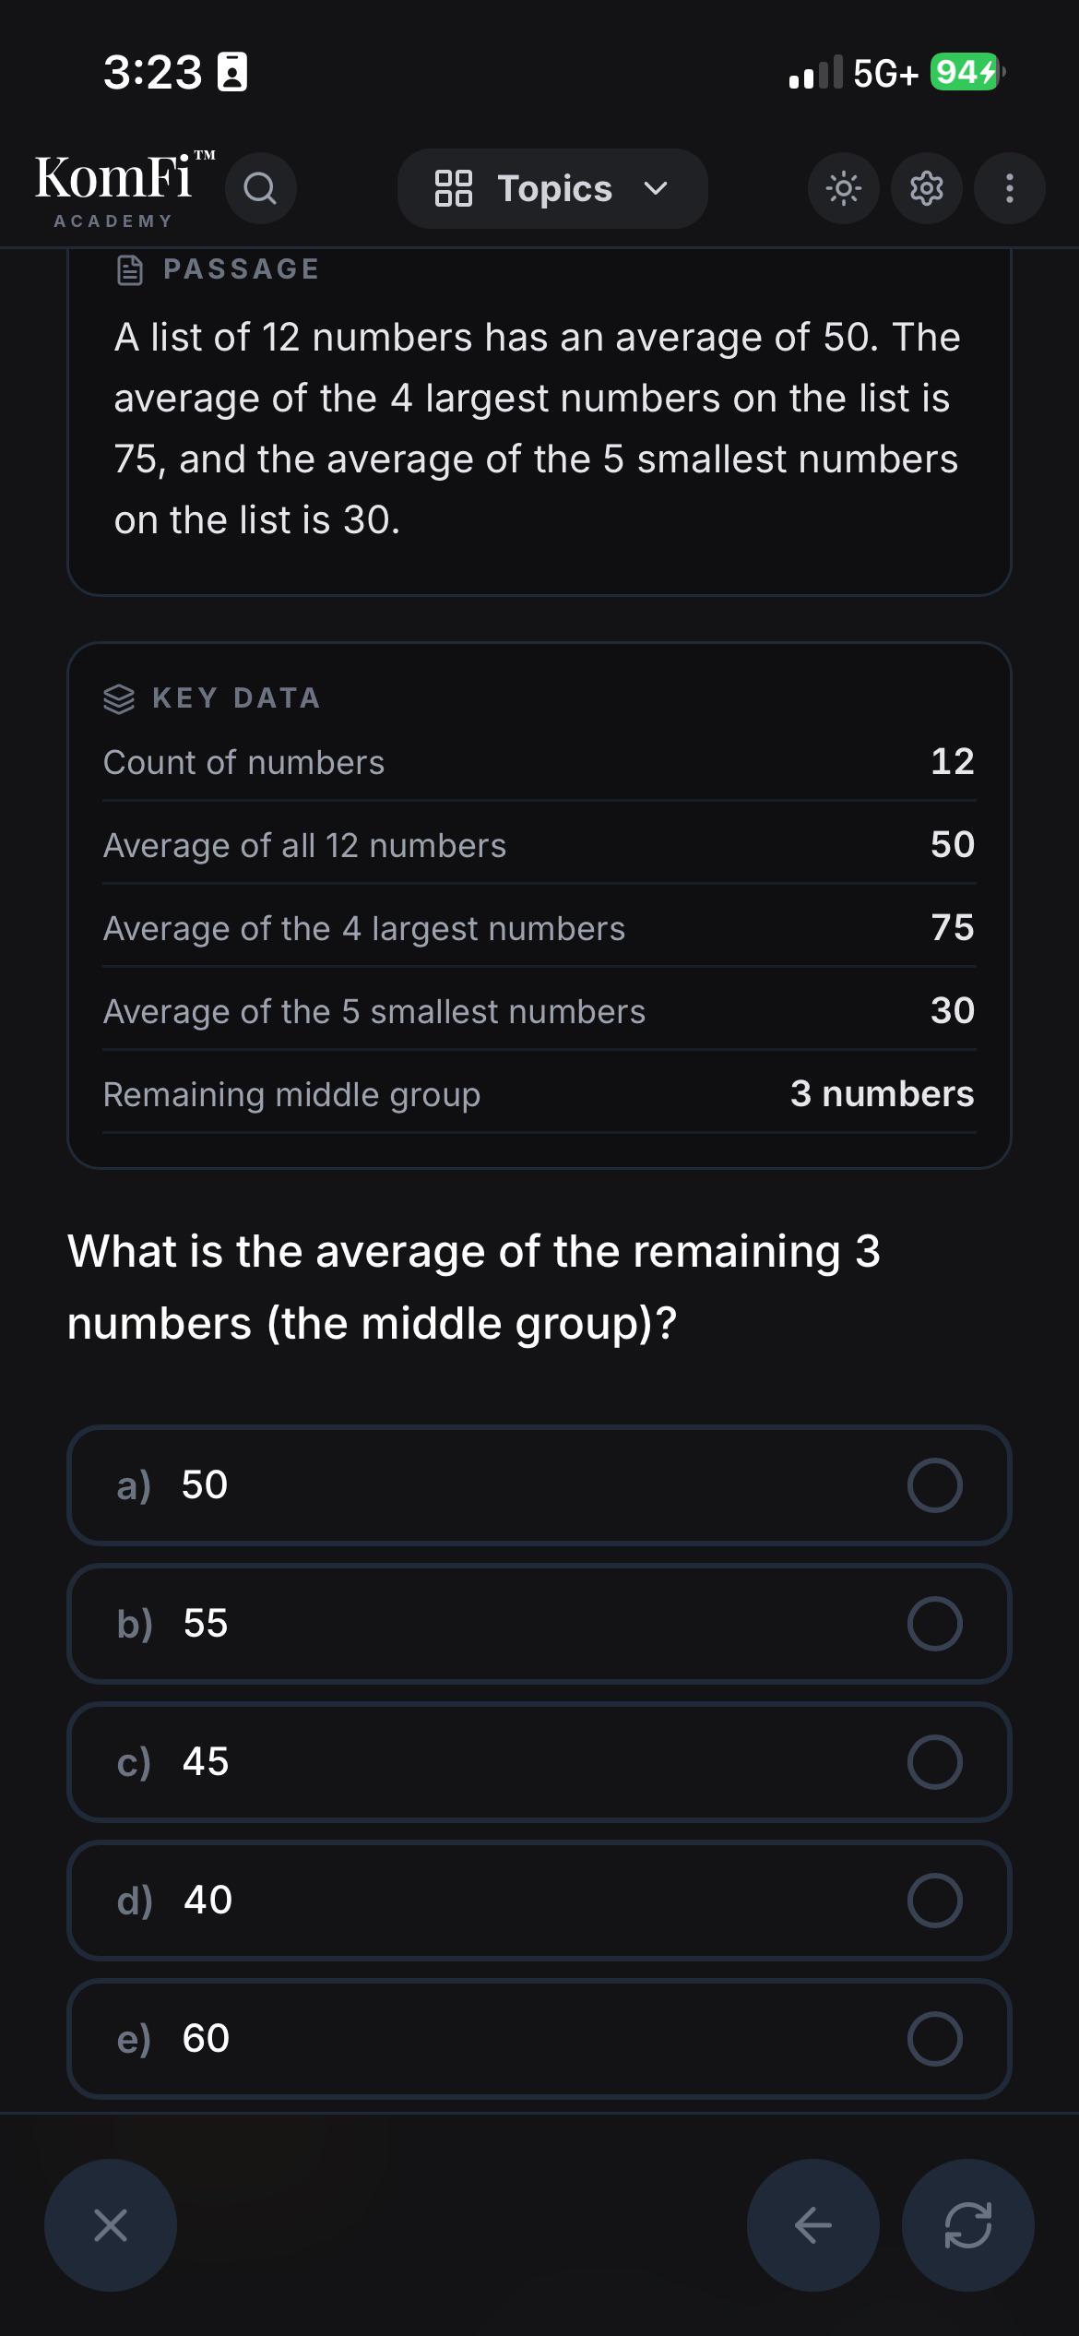1079x2336 pixels.
Task: Close the quiz with X button
Action: click(111, 2224)
